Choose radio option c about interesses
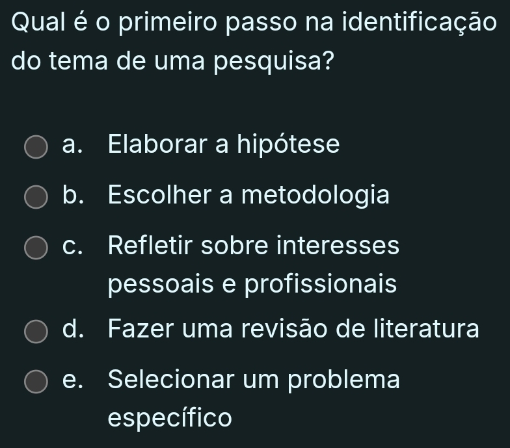This screenshot has height=448, width=510. [36, 248]
